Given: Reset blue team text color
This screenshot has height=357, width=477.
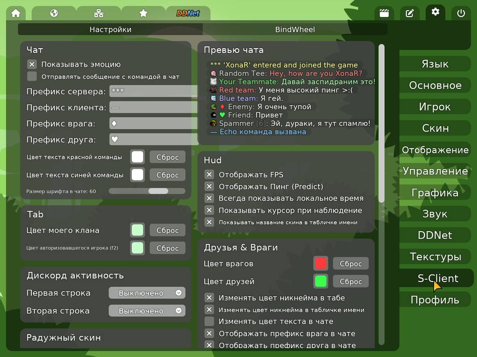Looking at the screenshot, I should (x=168, y=175).
